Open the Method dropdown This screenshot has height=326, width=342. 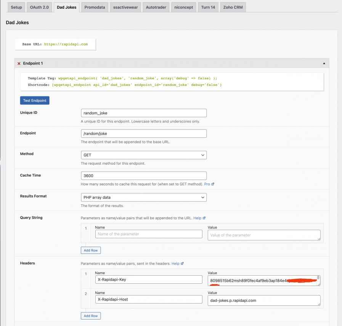point(143,155)
